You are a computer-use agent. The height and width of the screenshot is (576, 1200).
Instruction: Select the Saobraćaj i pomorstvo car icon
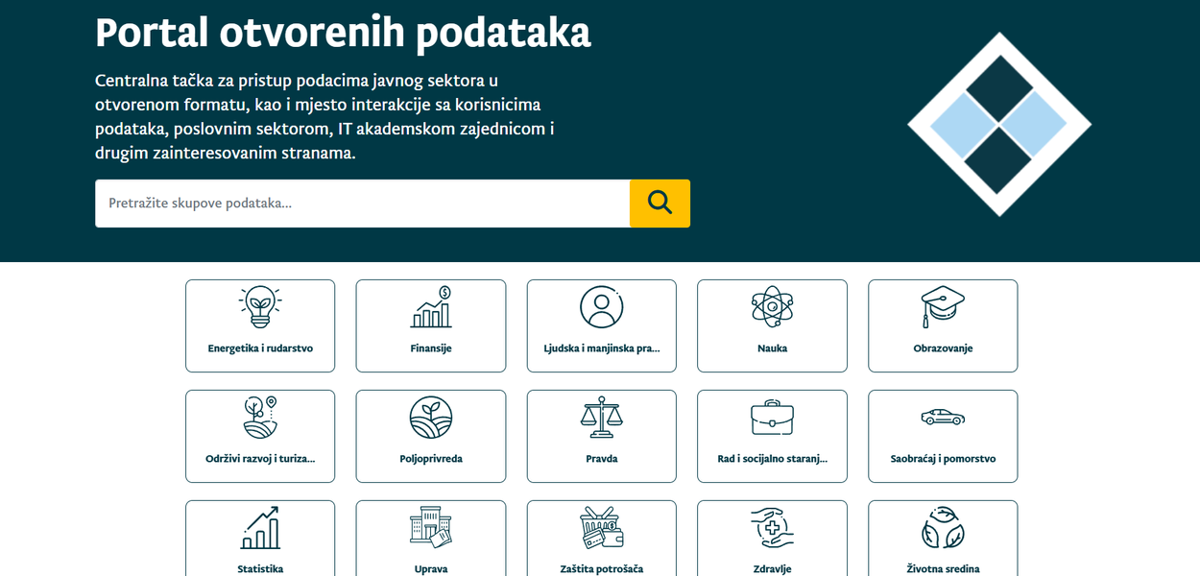pyautogui.click(x=943, y=418)
